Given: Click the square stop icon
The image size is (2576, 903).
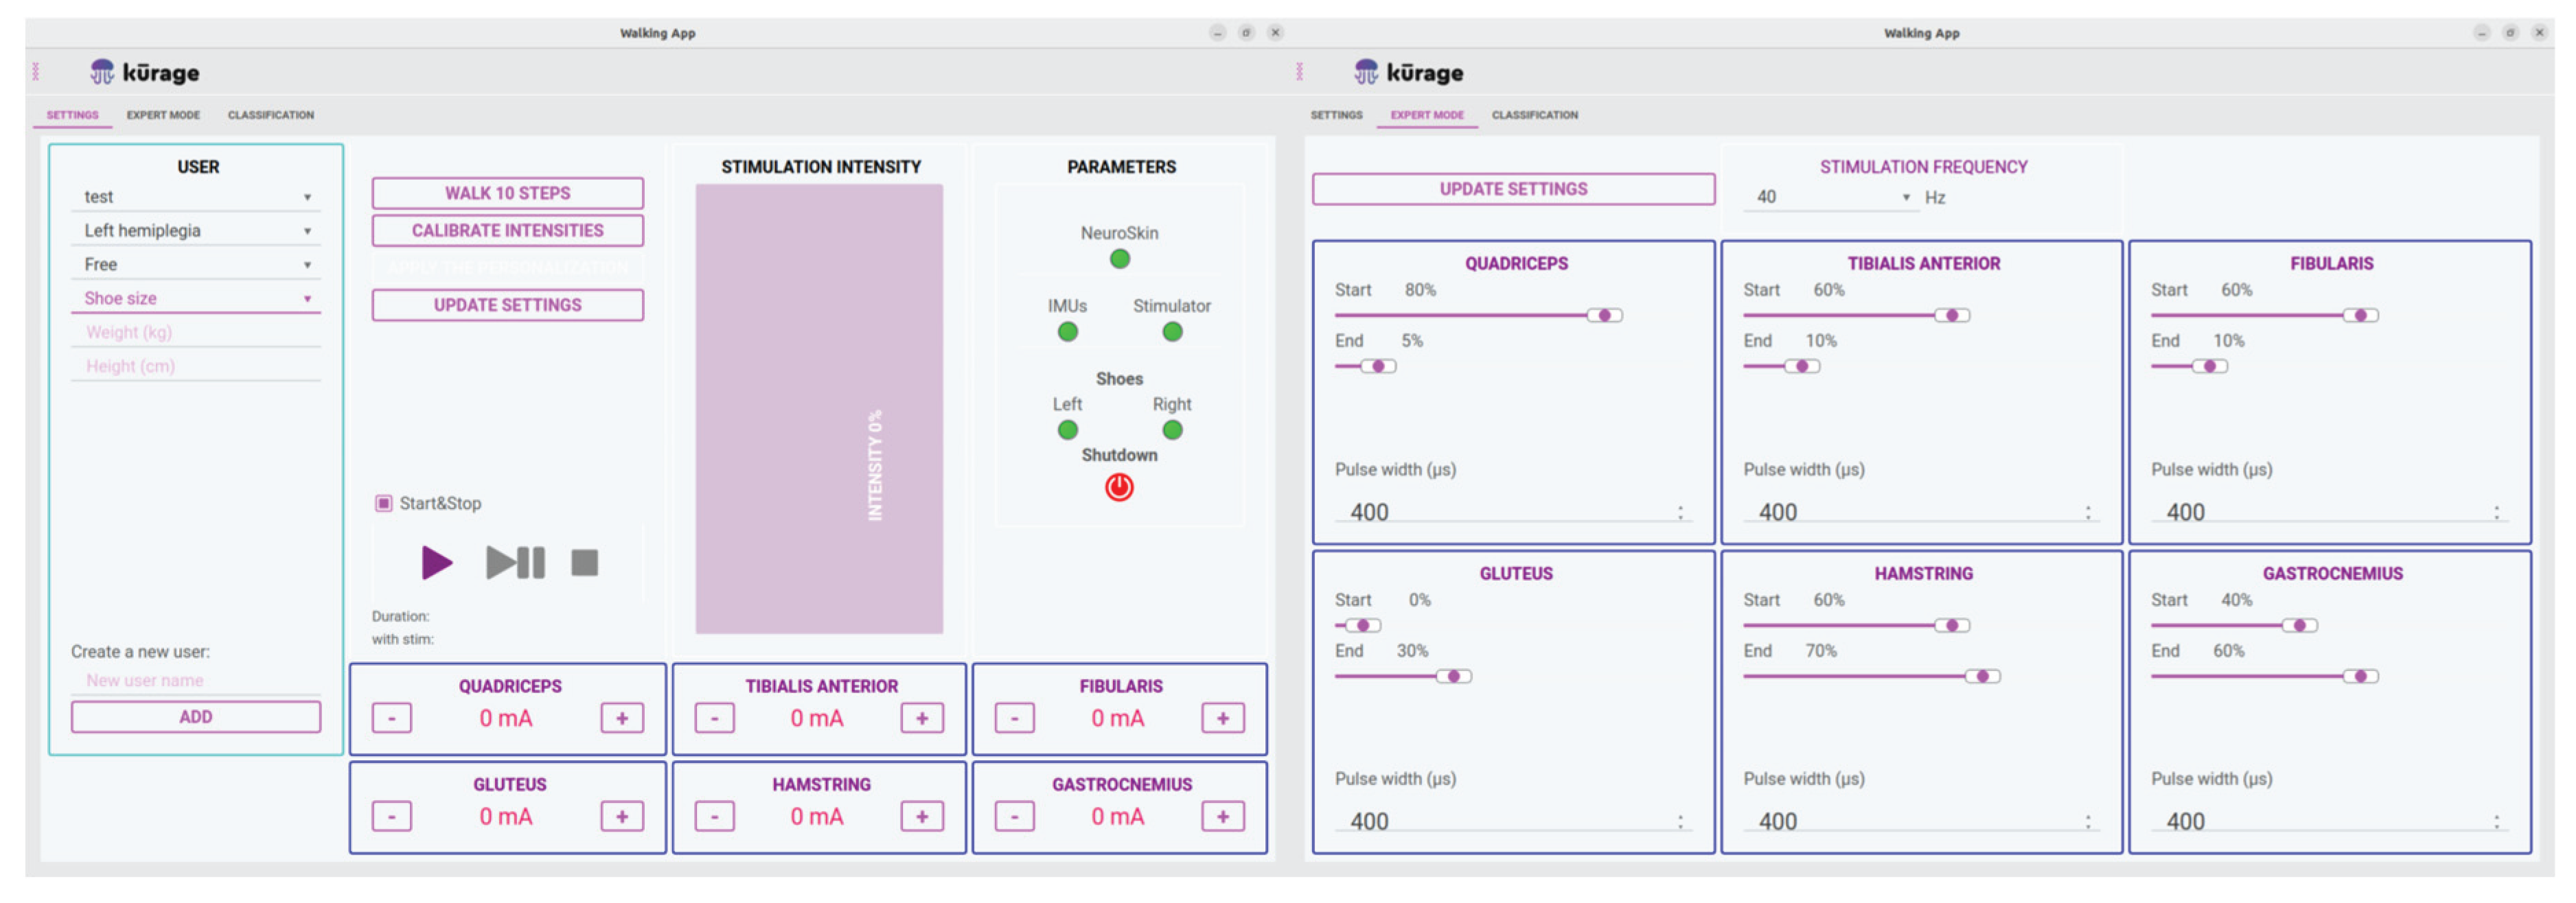Looking at the screenshot, I should point(584,563).
